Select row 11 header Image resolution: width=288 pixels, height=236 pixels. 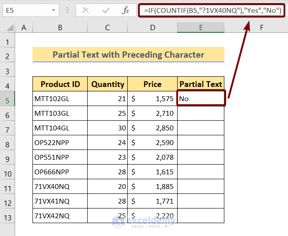point(8,186)
